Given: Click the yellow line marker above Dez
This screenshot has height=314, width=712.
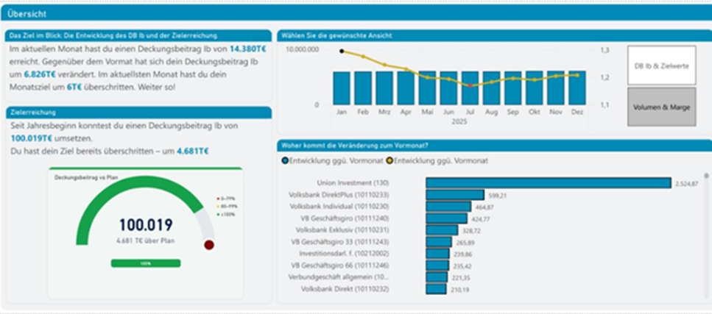Looking at the screenshot, I should point(577,75).
